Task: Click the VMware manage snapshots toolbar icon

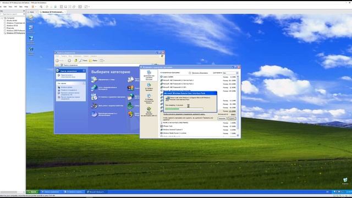Action: [x=55, y=7]
